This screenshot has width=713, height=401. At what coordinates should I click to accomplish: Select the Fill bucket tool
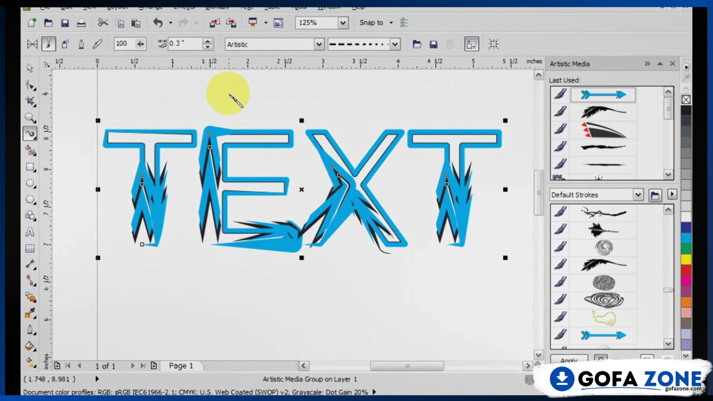[x=30, y=346]
